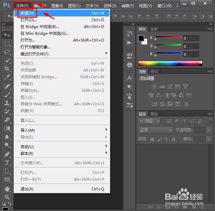215x211 pixels.
Task: Toggle filter for shape layers
Action: pos(192,121)
